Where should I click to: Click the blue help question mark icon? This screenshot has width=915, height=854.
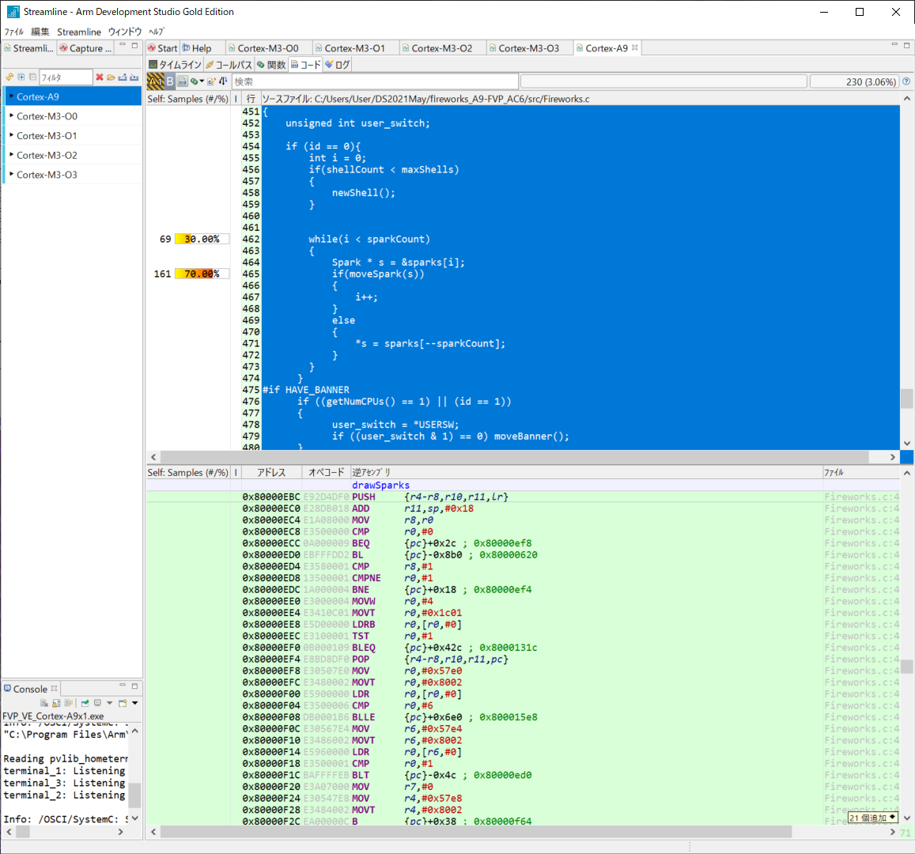[906, 81]
